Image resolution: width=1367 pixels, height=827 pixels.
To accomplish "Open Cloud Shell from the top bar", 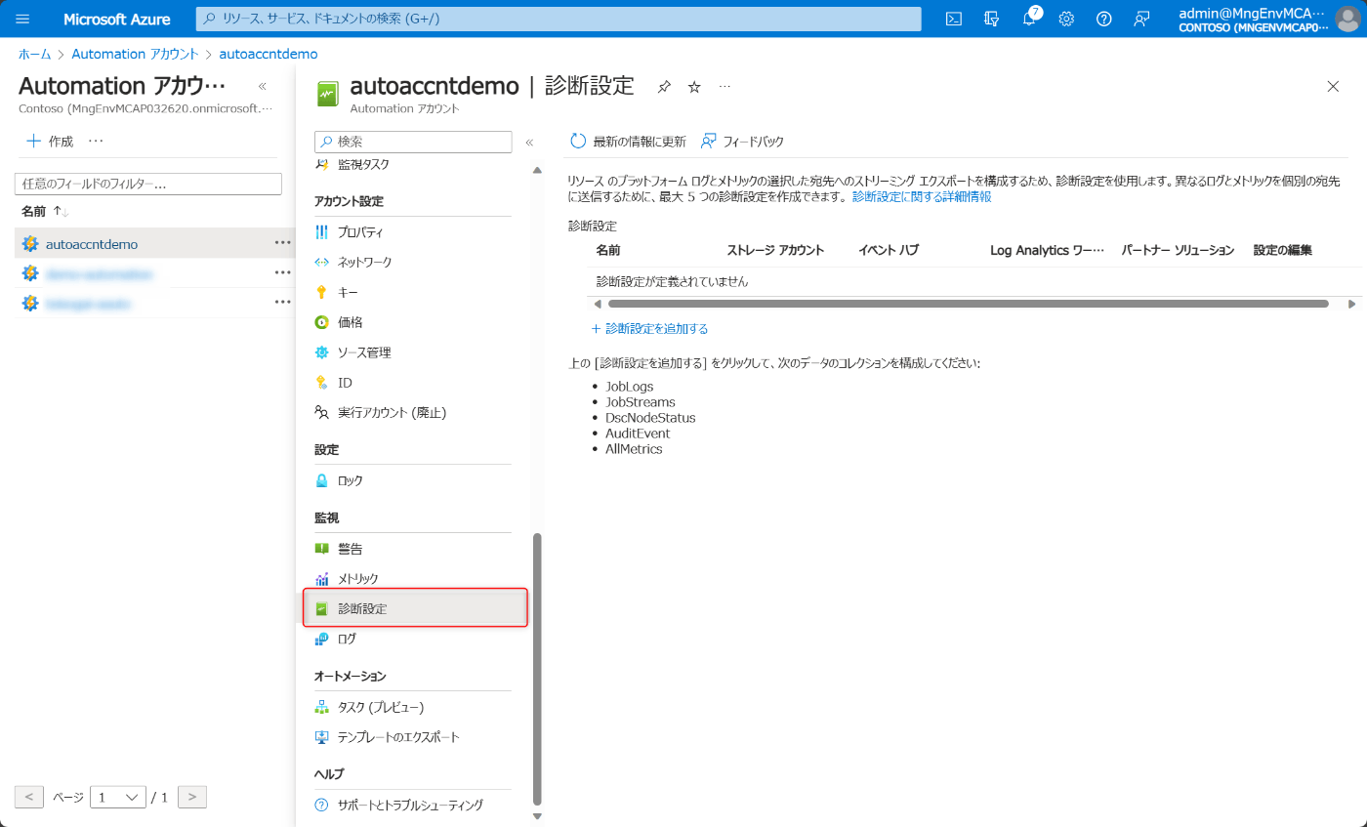I will pyautogui.click(x=954, y=19).
